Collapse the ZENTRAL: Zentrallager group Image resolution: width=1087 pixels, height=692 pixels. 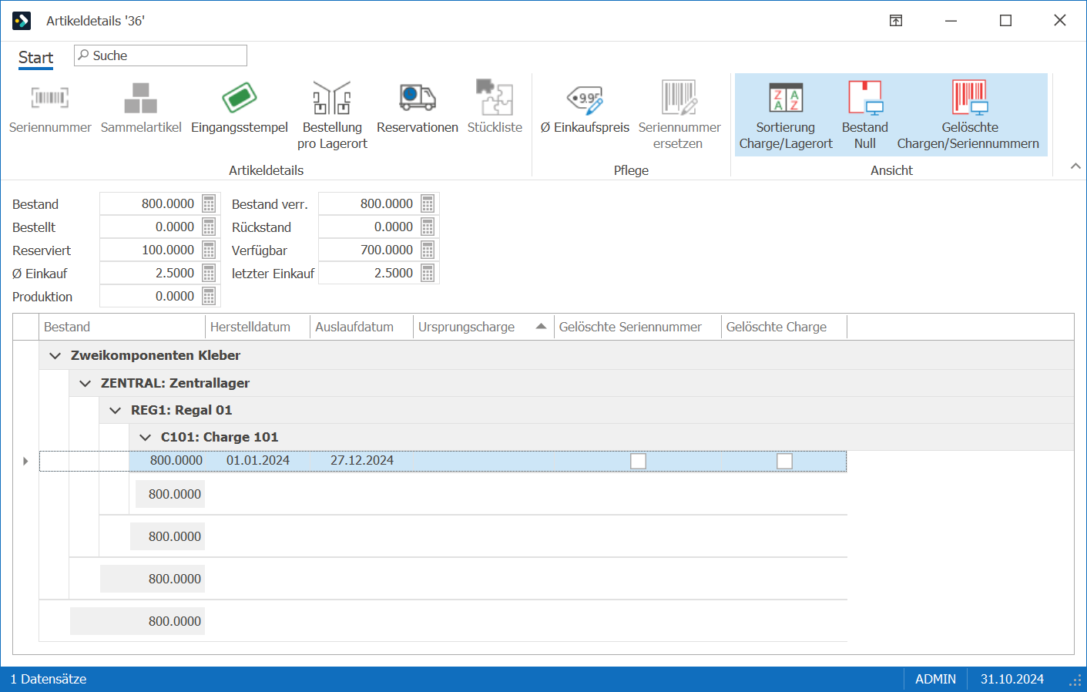tap(85, 383)
